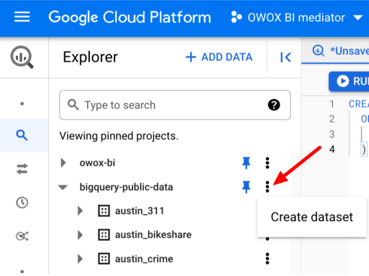Open owox-bi more actions menu
This screenshot has height=276, width=369.
(x=267, y=163)
